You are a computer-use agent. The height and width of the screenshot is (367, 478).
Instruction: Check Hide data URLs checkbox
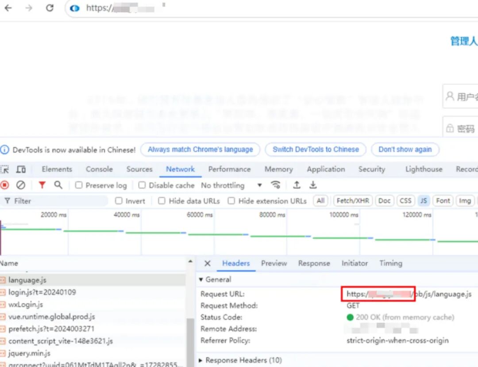coord(162,201)
